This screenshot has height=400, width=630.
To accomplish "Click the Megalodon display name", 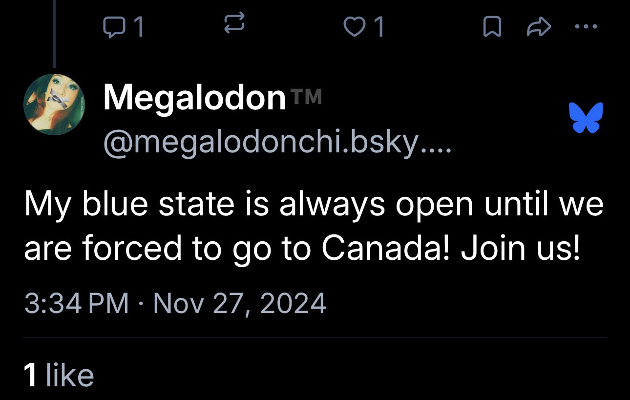I will [x=194, y=98].
